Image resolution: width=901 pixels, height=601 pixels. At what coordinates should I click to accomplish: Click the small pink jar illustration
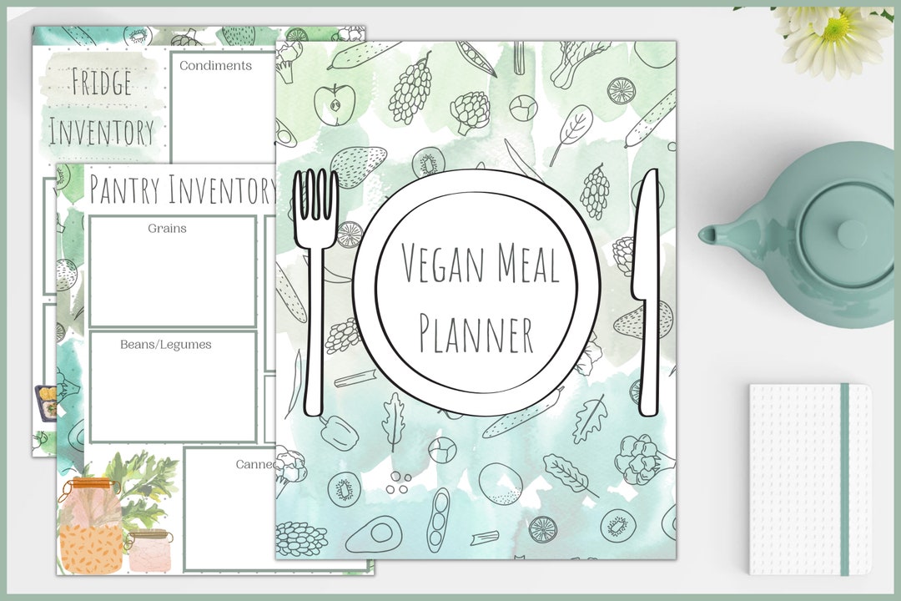[149, 550]
